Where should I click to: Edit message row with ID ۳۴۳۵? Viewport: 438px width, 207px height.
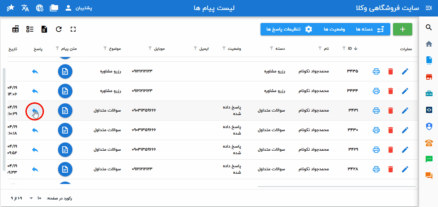pyautogui.click(x=405, y=71)
